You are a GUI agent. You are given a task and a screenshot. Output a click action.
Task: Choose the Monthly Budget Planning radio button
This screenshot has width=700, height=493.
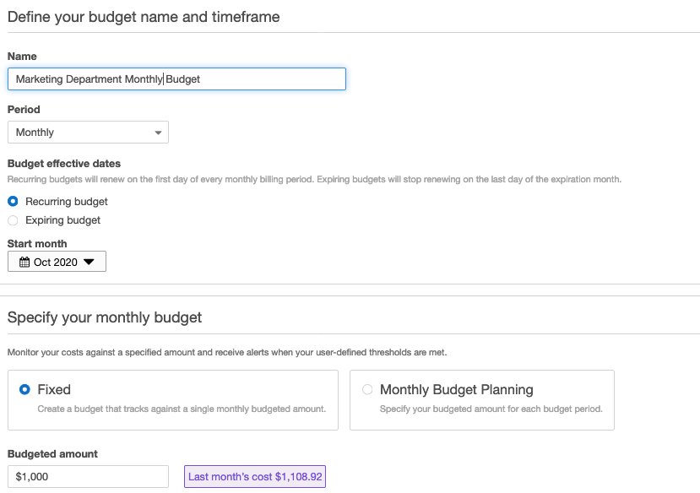366,389
